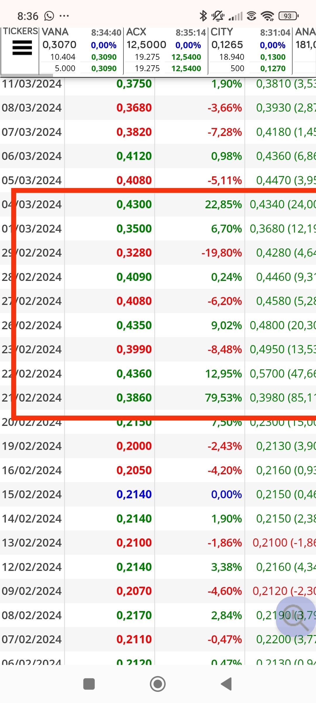Viewport: 316px width, 703px height.
Task: Select closing price 0,3820
Action: point(134,132)
